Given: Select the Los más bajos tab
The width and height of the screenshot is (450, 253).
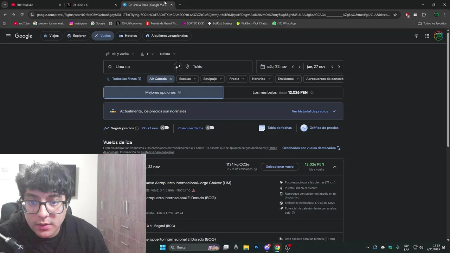Looking at the screenshot, I should [x=283, y=92].
